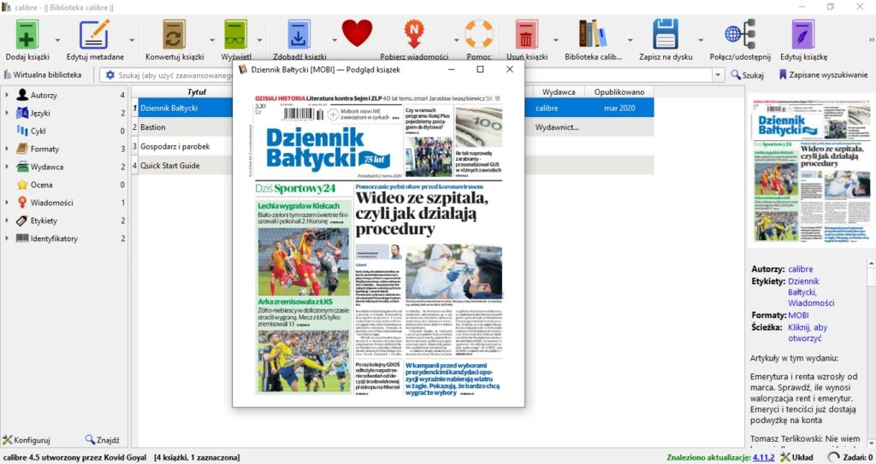Viewport: 876px width, 464px height.
Task: Click the Konwertuj książki toolbar icon
Action: [175, 35]
